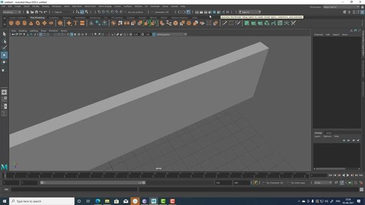Activate the Scale tool in toolbox
The width and height of the screenshot is (365, 205).
click(x=3, y=70)
